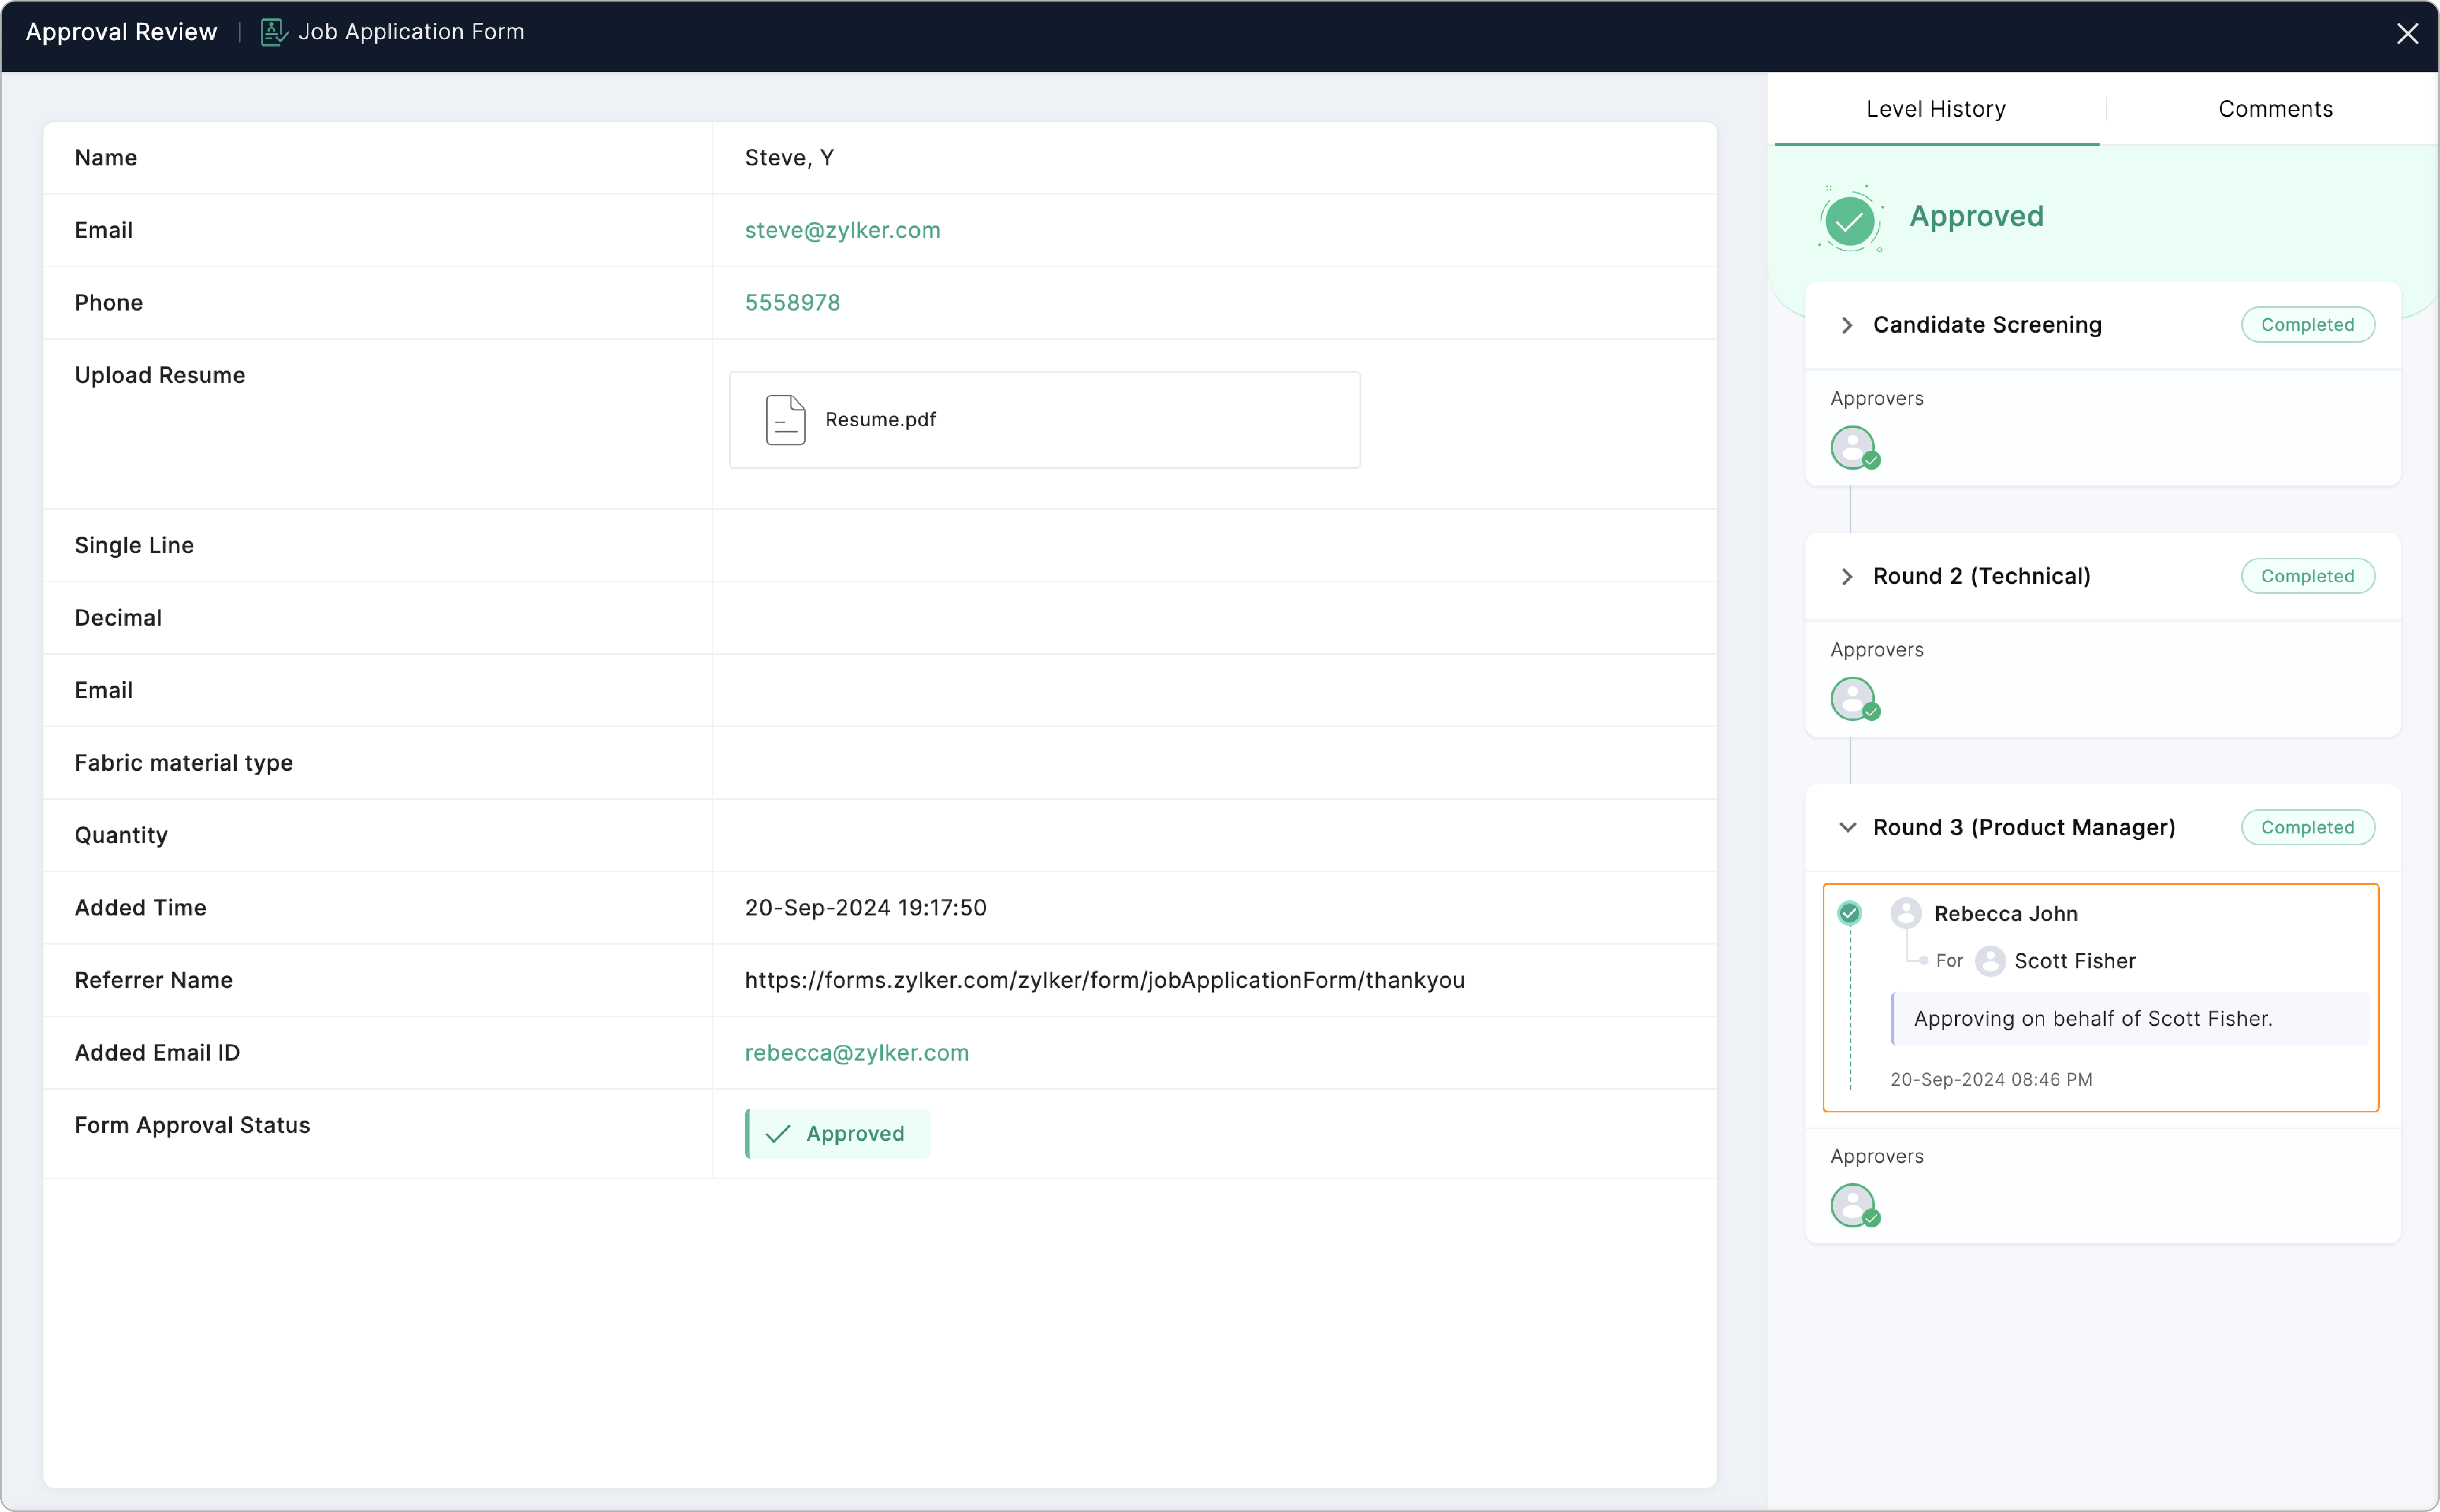Open the rebecca@zylker.com email link
Viewport: 2440px width, 1512px height.
(856, 1053)
